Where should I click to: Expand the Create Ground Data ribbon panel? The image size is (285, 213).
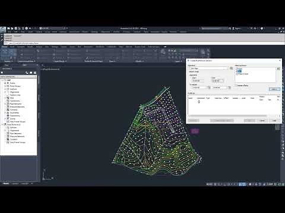[27, 61]
